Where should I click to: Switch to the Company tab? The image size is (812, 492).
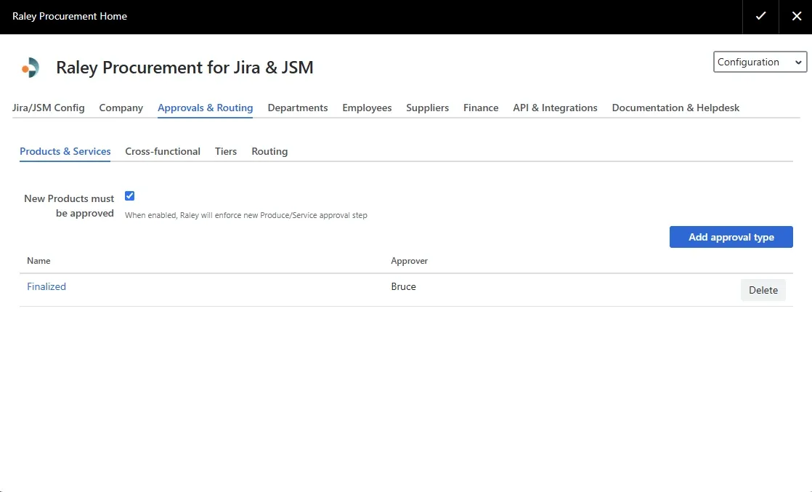[x=121, y=108]
